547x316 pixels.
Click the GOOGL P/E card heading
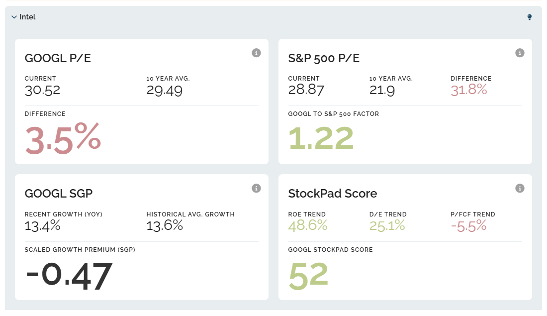[x=58, y=58]
